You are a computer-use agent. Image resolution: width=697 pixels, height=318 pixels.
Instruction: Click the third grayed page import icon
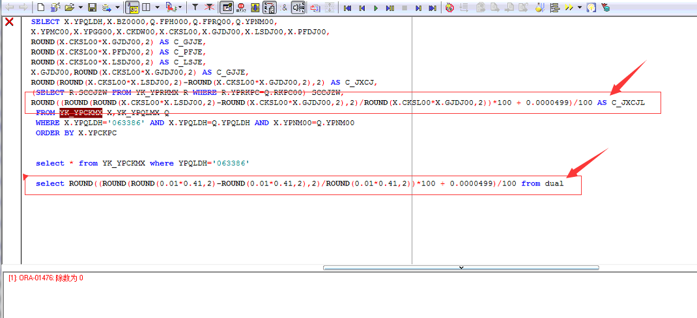click(x=509, y=7)
